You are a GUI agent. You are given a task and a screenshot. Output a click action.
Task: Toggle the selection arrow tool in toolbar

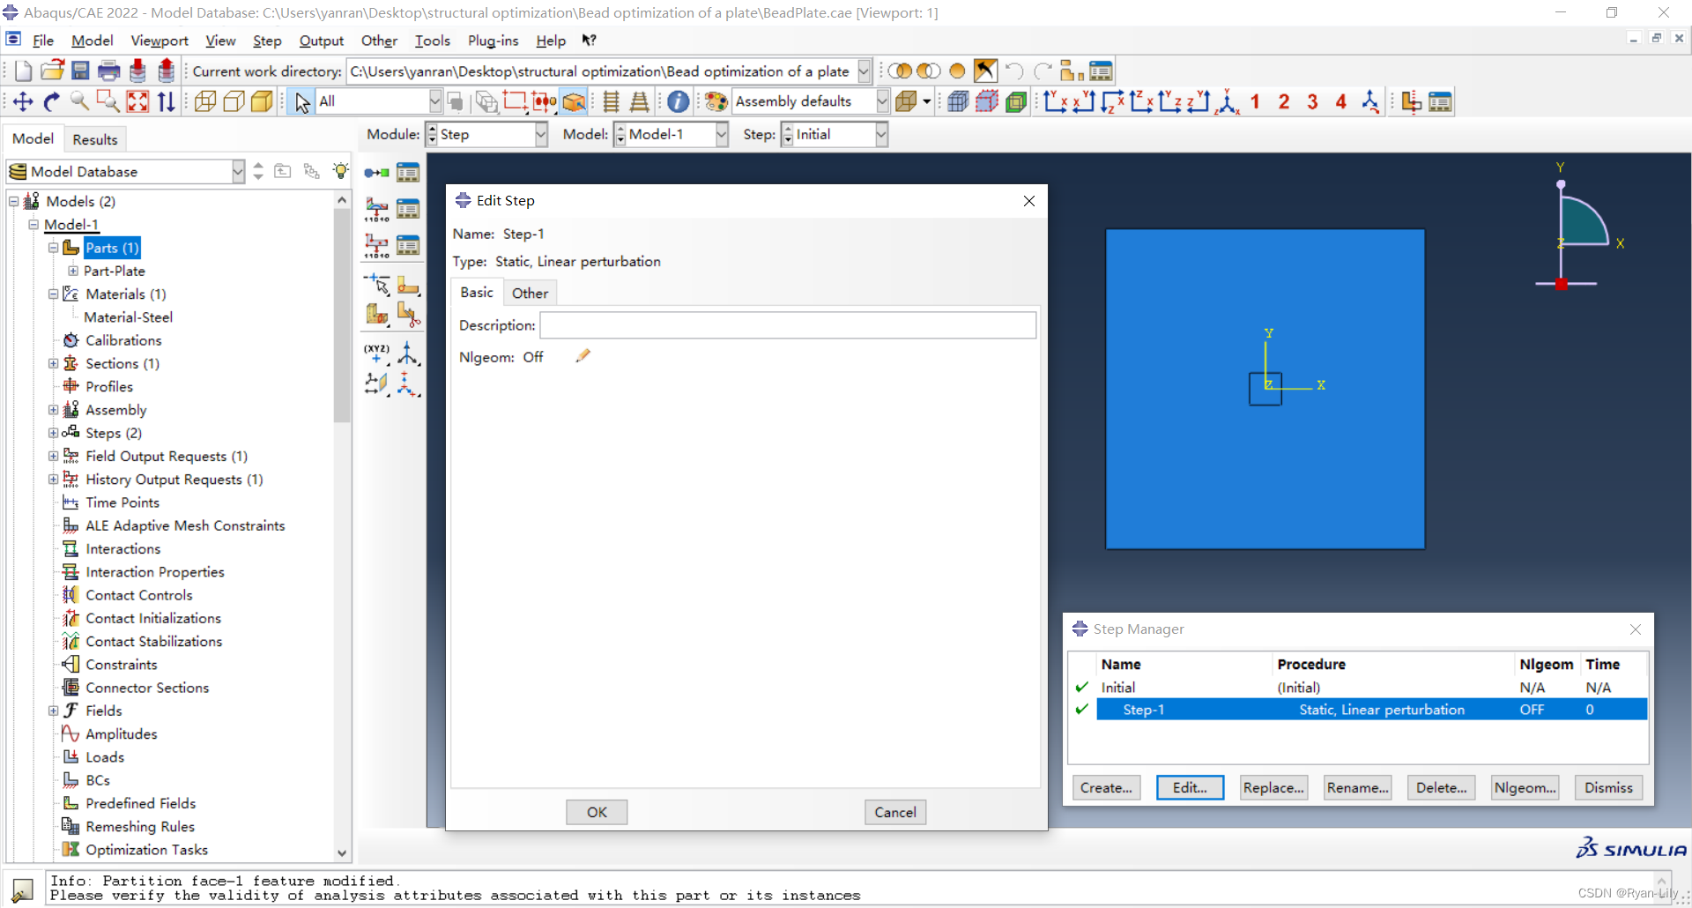302,101
